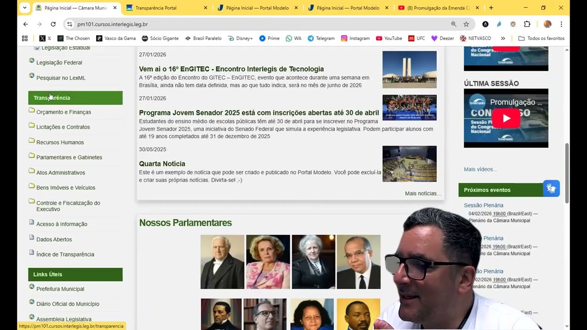Open Licitações e Contratos folder

63,127
